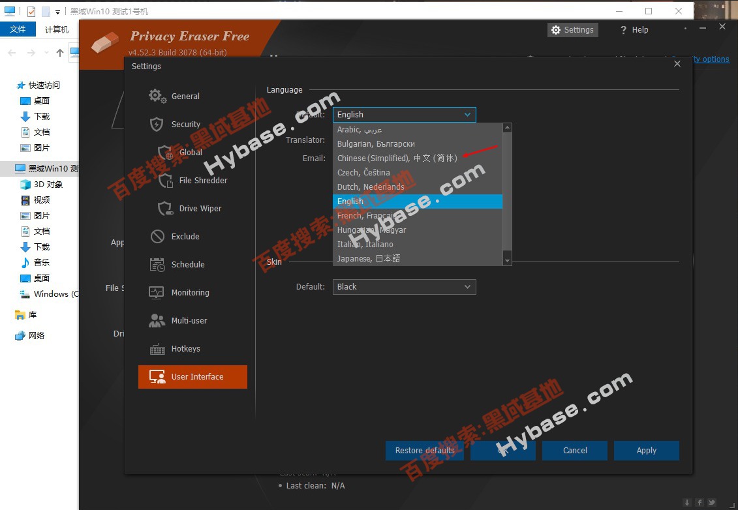Open the security options link

click(x=711, y=59)
